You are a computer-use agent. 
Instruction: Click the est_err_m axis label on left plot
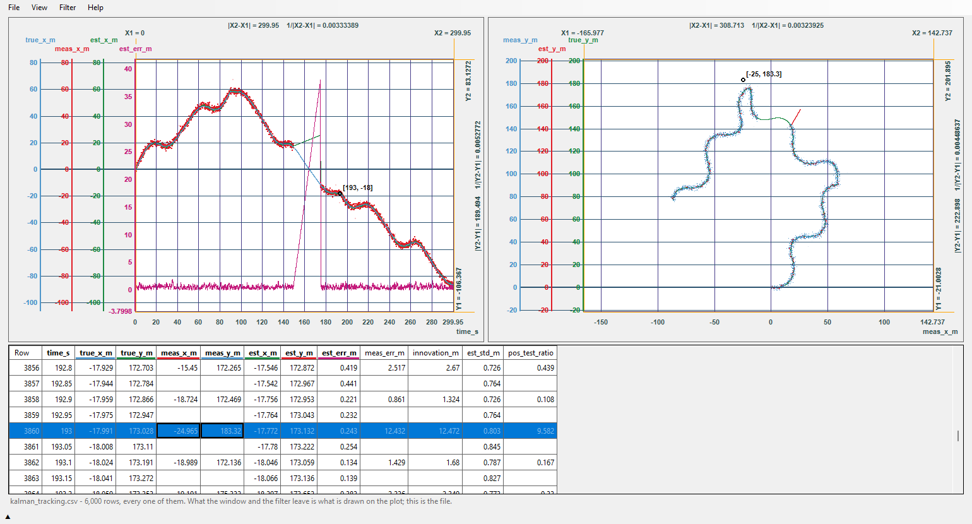tap(136, 49)
